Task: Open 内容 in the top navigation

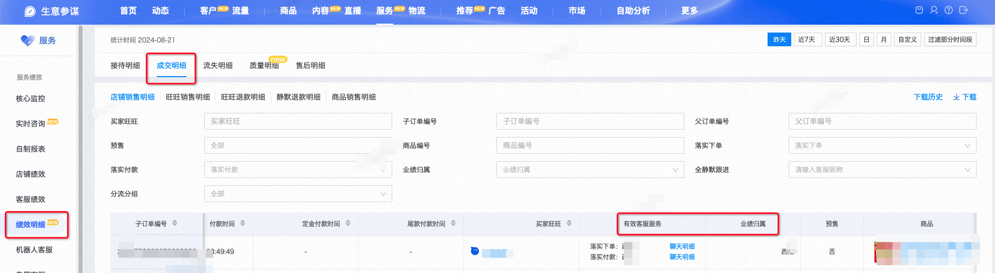Action: (321, 10)
